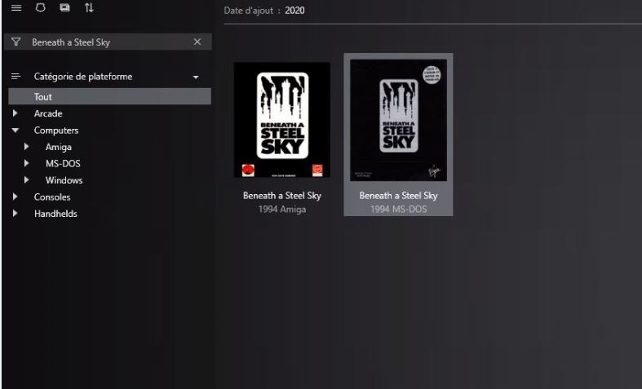Clear the Beneath a Steel Sky filter
This screenshot has width=642, height=389.
(197, 42)
